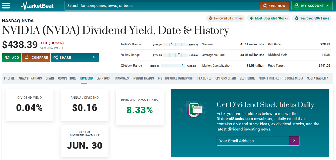Click the droplet icon beside Searched 896 Times
The image size is (336, 160).
(297, 18)
